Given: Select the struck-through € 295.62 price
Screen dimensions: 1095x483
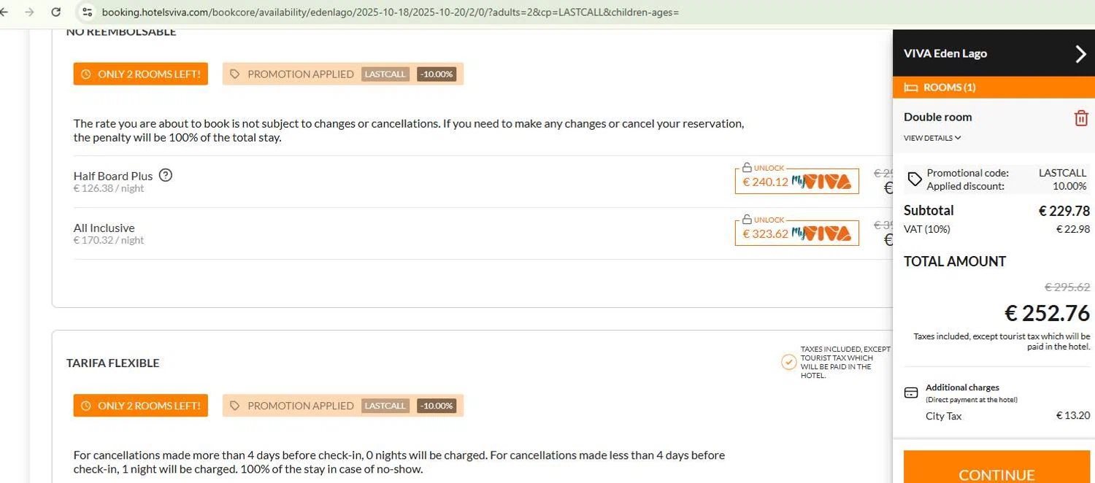Looking at the screenshot, I should click(1067, 287).
